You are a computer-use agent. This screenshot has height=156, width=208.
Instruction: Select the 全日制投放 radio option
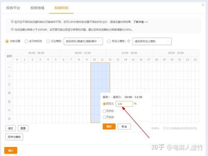coord(26,41)
